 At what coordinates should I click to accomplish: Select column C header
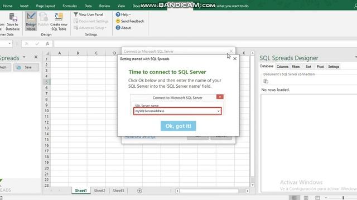97,53
